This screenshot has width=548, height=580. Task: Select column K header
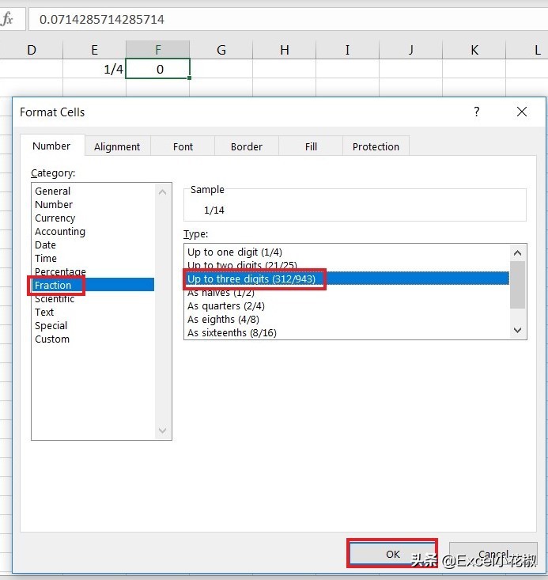coord(474,50)
